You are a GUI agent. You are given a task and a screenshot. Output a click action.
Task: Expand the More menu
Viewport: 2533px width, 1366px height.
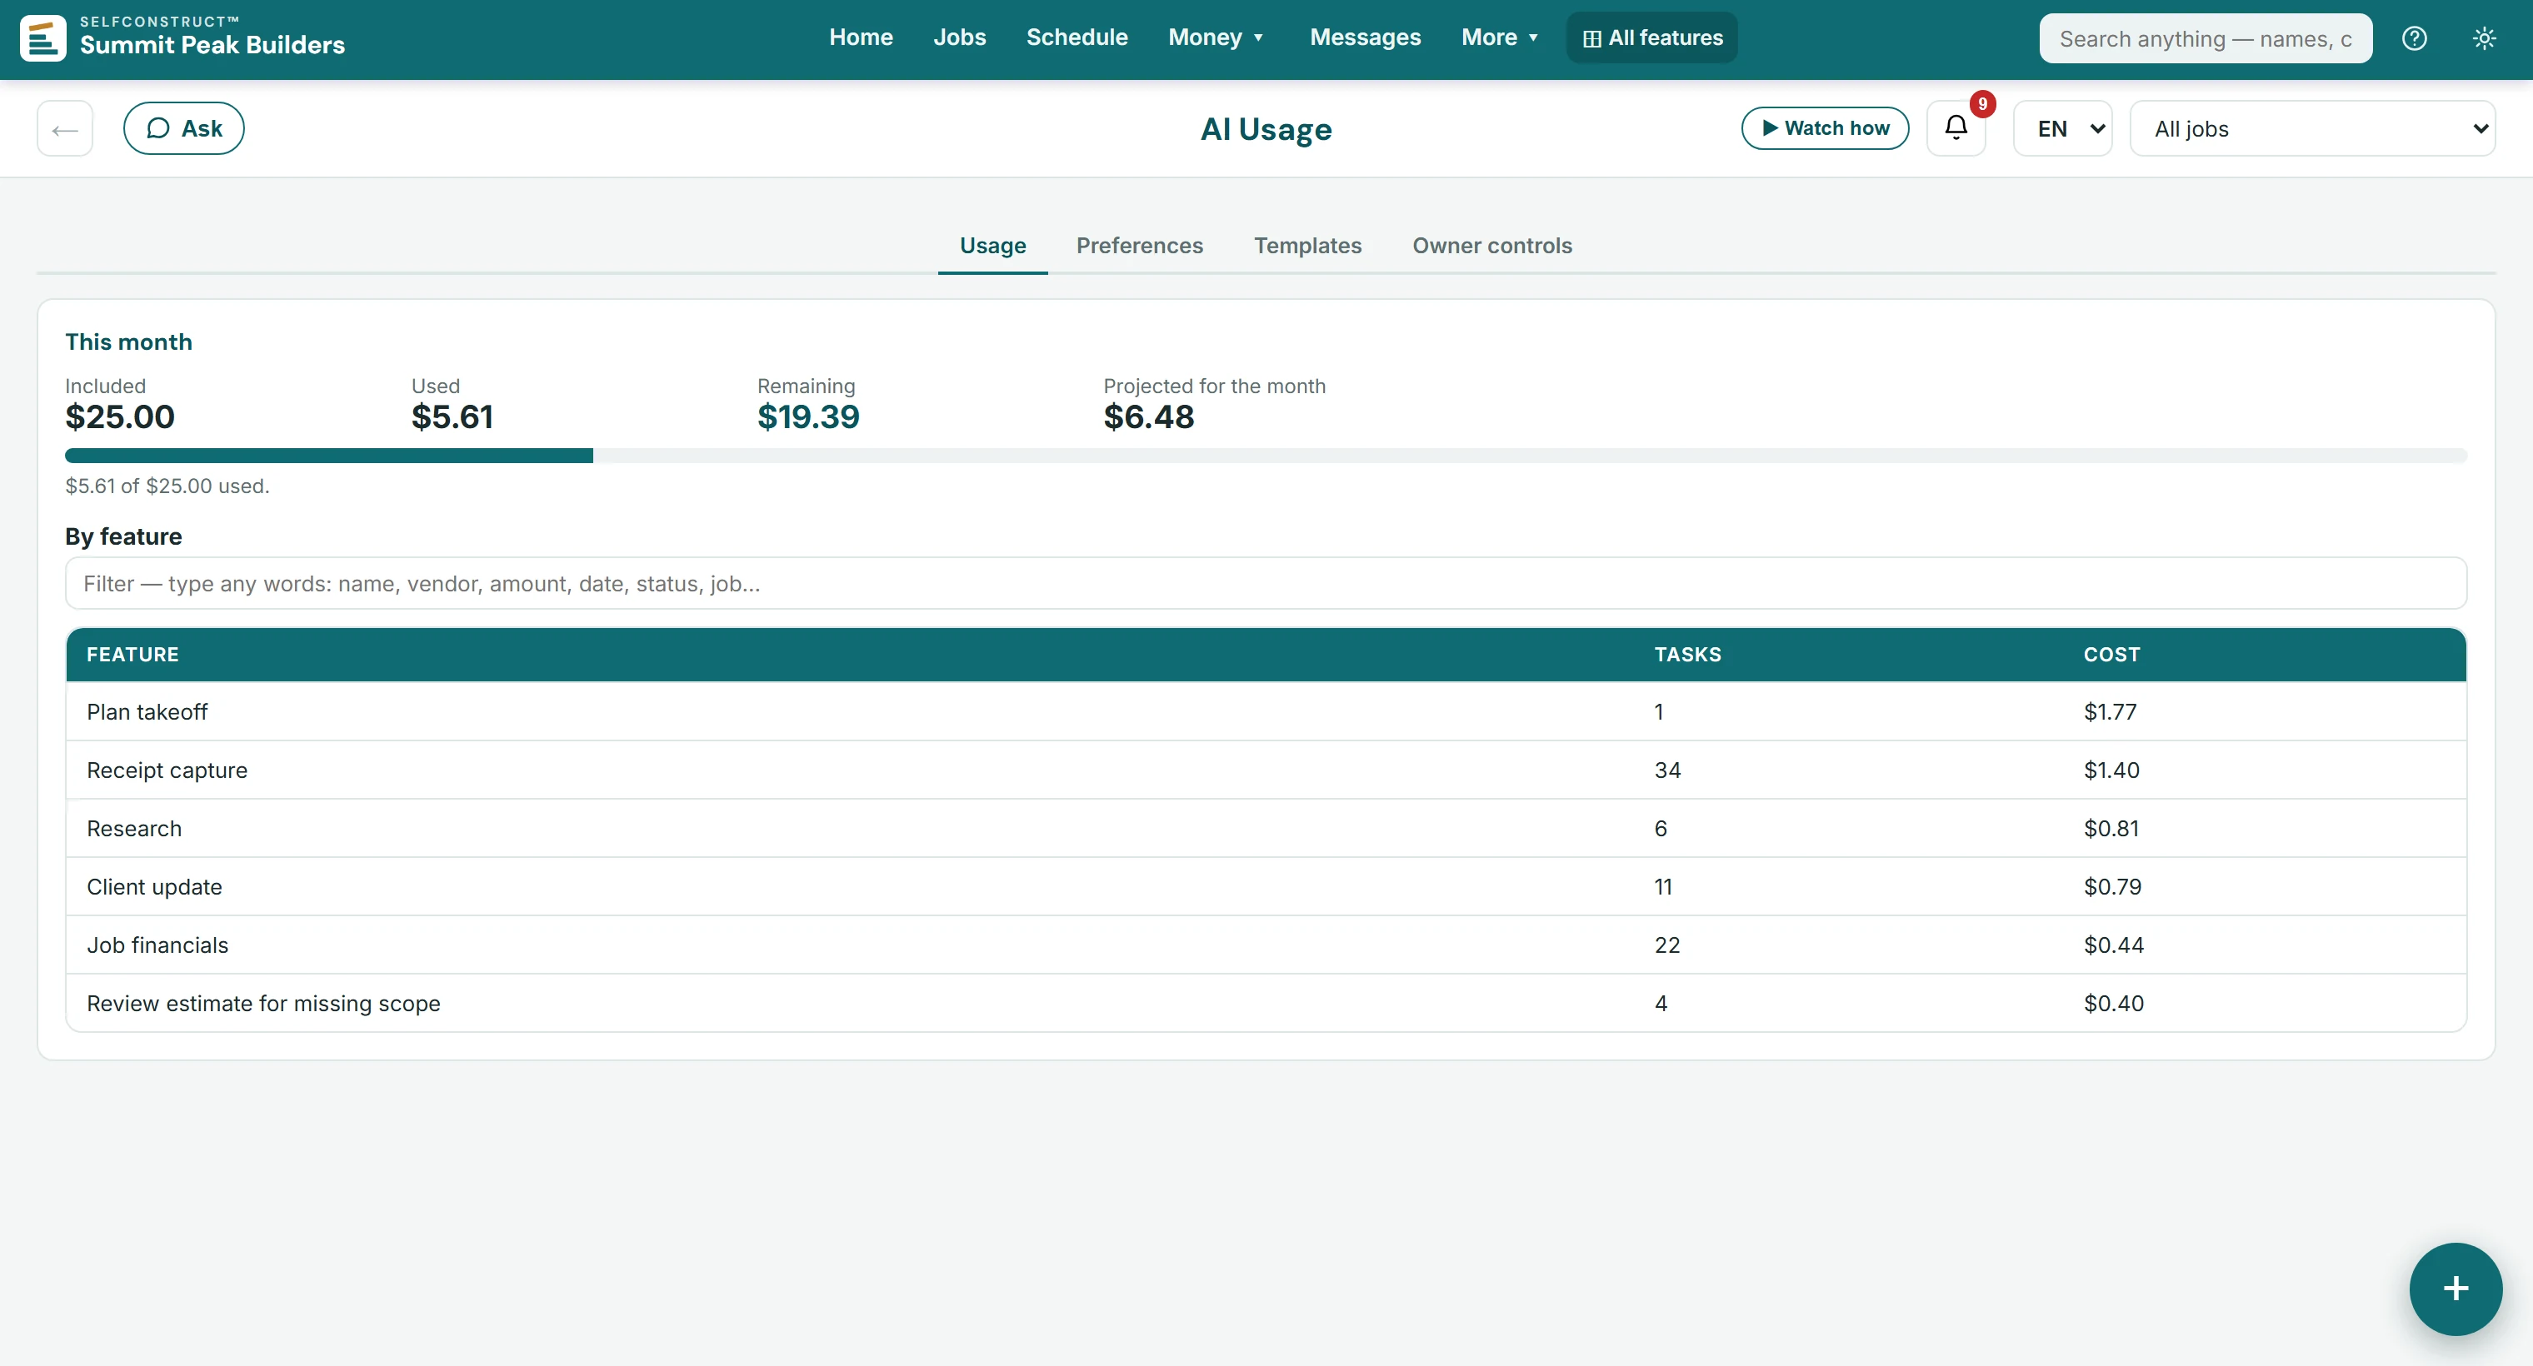point(1500,37)
